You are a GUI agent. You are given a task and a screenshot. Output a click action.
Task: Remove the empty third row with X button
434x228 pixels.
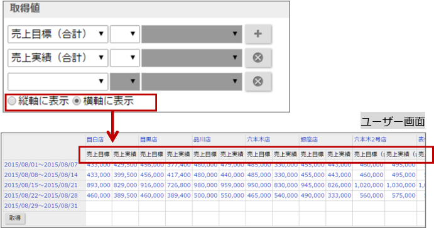click(x=258, y=82)
